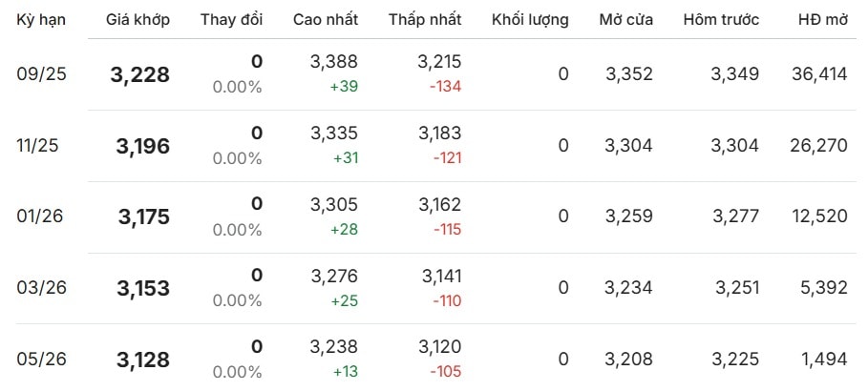
Task: Select the 09/25 contract row label
Action: coord(41,74)
